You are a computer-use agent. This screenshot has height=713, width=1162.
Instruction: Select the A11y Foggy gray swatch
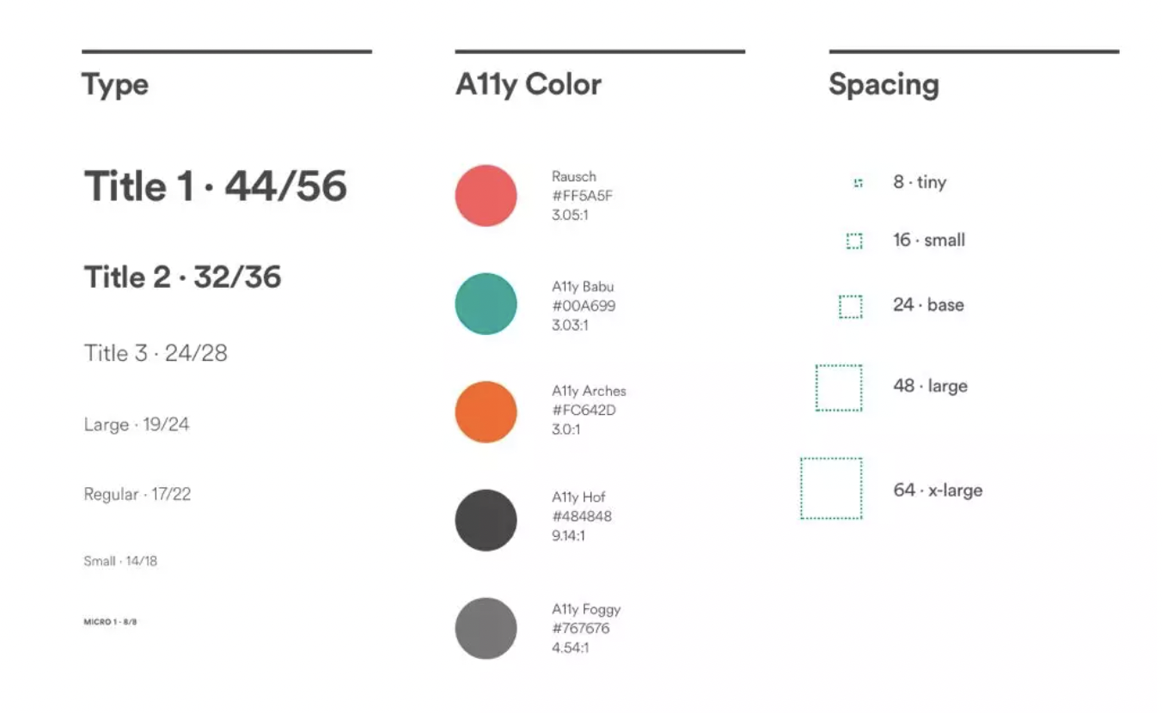(x=486, y=629)
